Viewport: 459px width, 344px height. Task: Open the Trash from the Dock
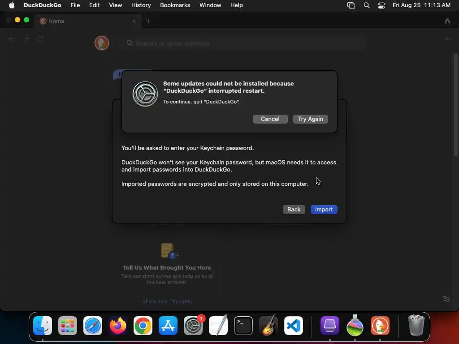416,326
